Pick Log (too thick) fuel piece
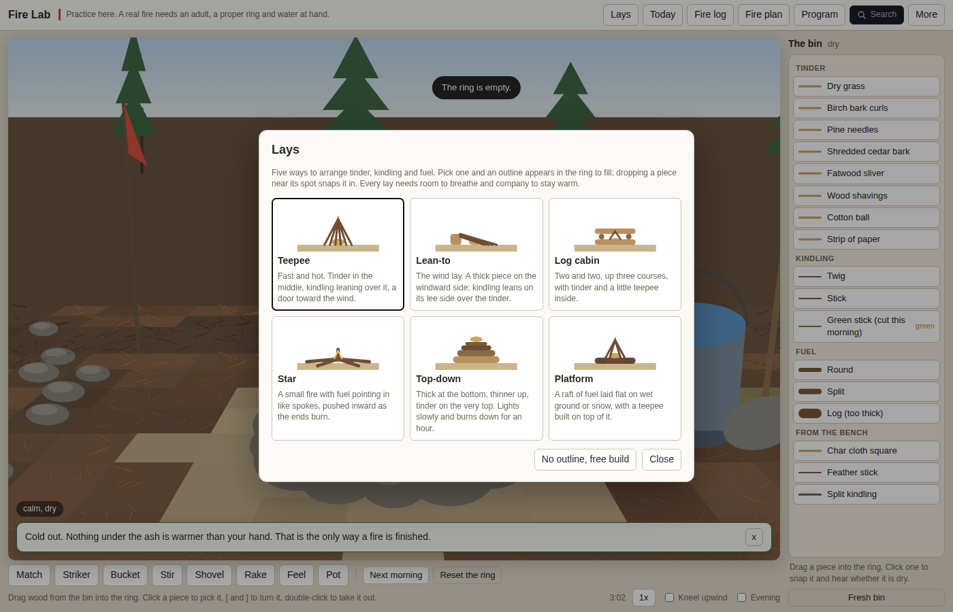 (x=867, y=413)
